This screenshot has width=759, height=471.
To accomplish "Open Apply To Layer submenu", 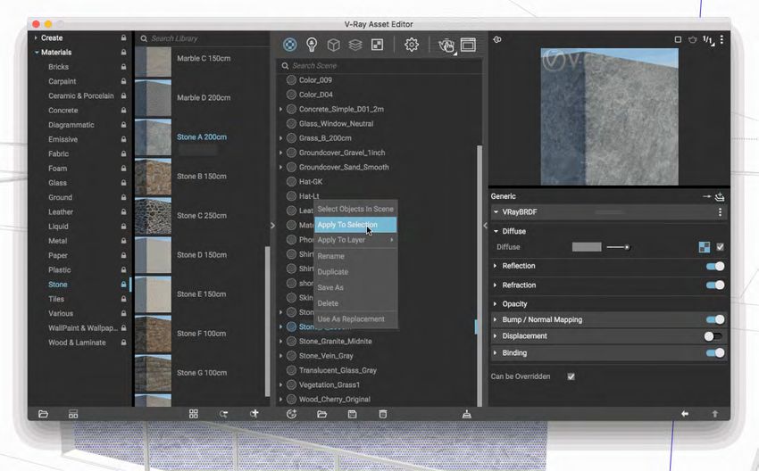I will click(355, 240).
